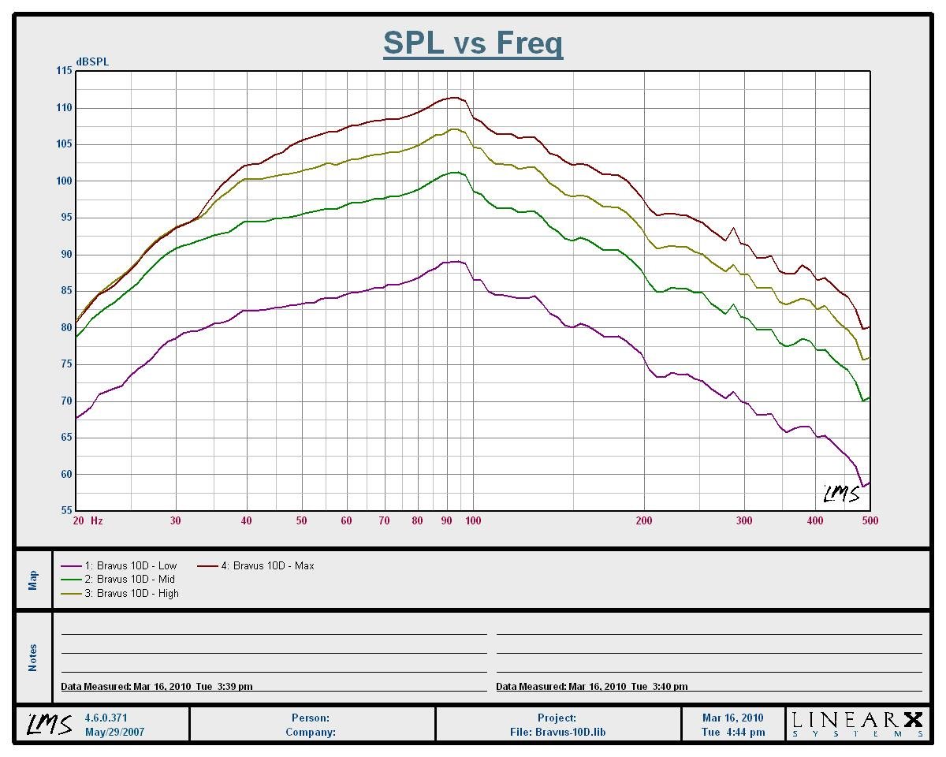Click the Data Measured 3:39 pm text
The height and width of the screenshot is (757, 946).
(157, 687)
